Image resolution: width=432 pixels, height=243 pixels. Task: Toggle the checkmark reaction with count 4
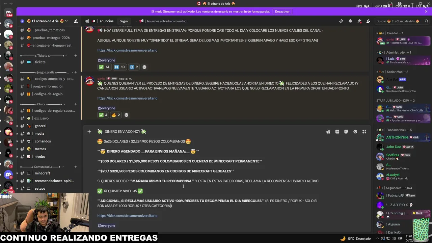point(103,115)
